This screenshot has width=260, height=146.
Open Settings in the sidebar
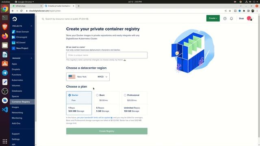point(15,139)
